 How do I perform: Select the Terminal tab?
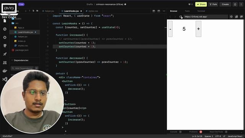tap(201, 11)
